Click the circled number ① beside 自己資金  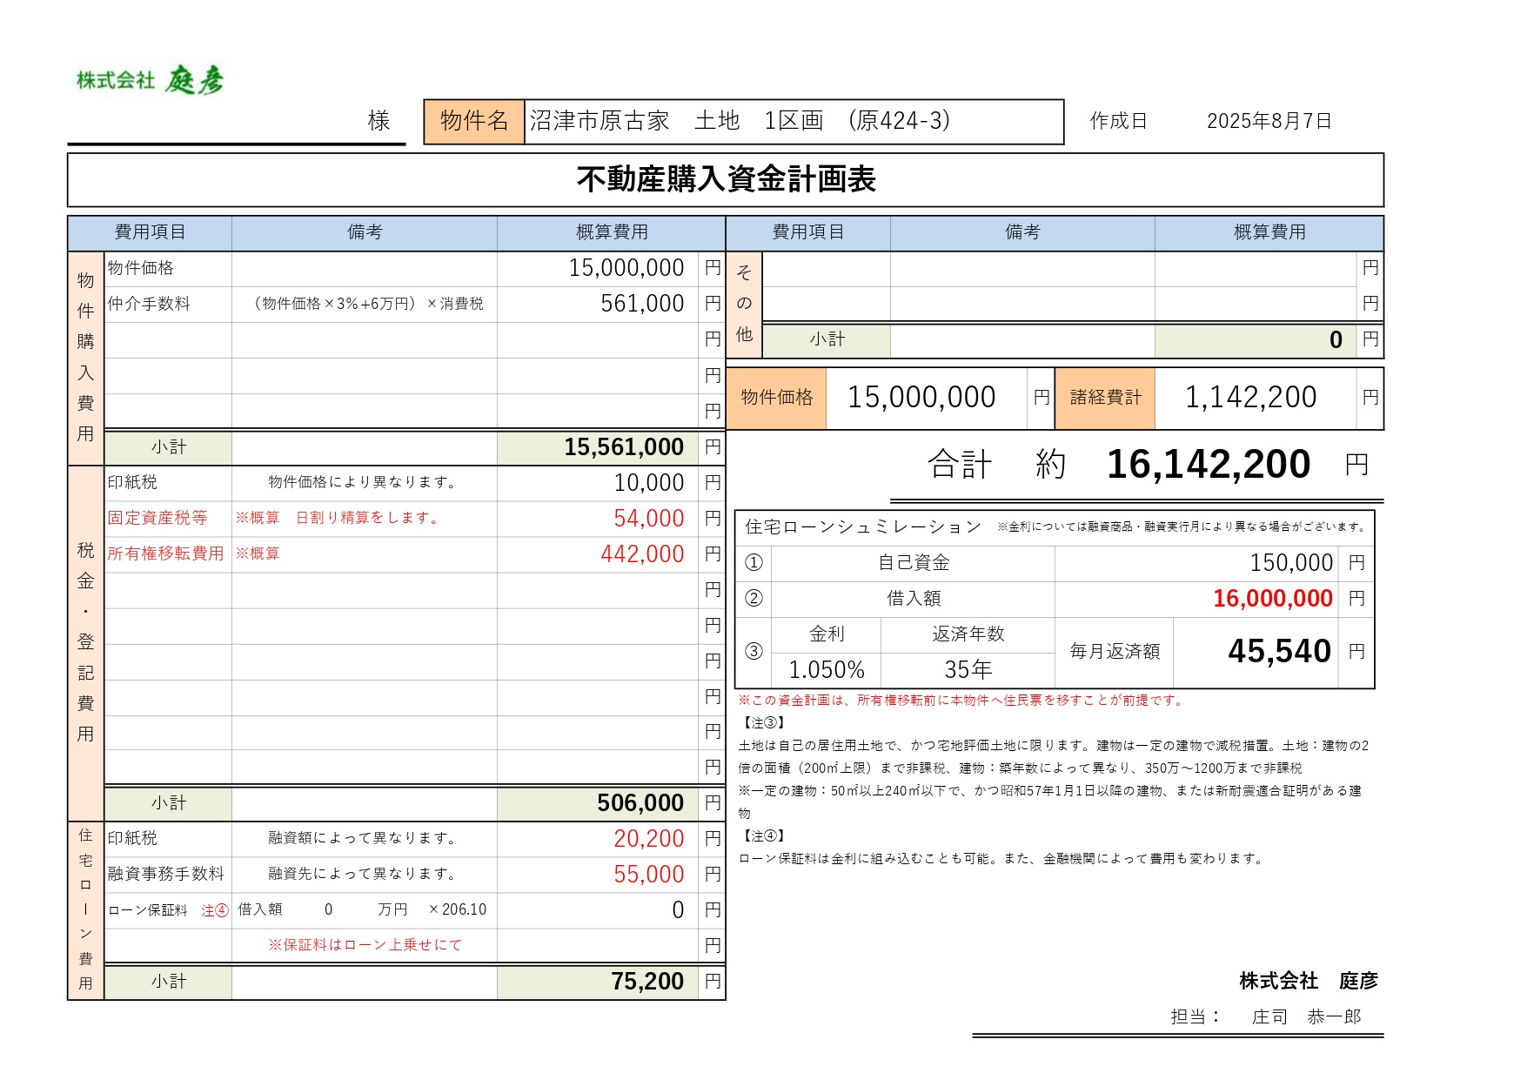pos(753,563)
